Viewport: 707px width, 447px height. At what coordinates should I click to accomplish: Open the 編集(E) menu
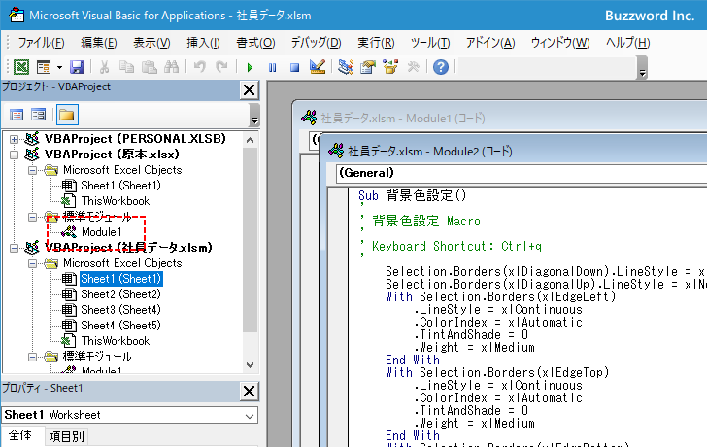pos(99,43)
